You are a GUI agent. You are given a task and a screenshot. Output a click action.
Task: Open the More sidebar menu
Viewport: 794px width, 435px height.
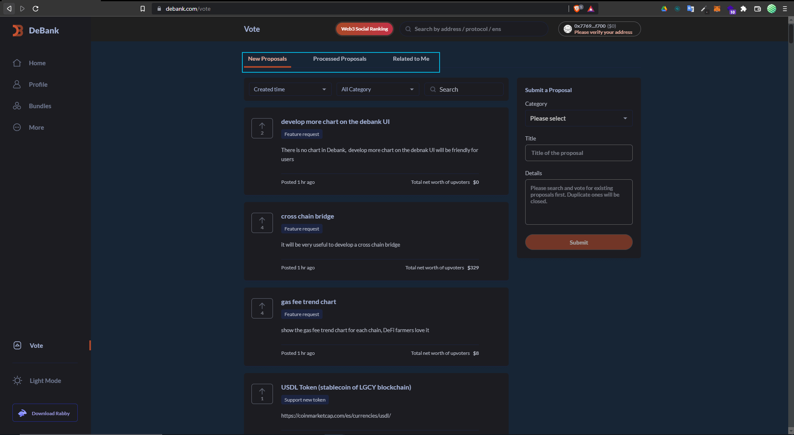(x=36, y=127)
